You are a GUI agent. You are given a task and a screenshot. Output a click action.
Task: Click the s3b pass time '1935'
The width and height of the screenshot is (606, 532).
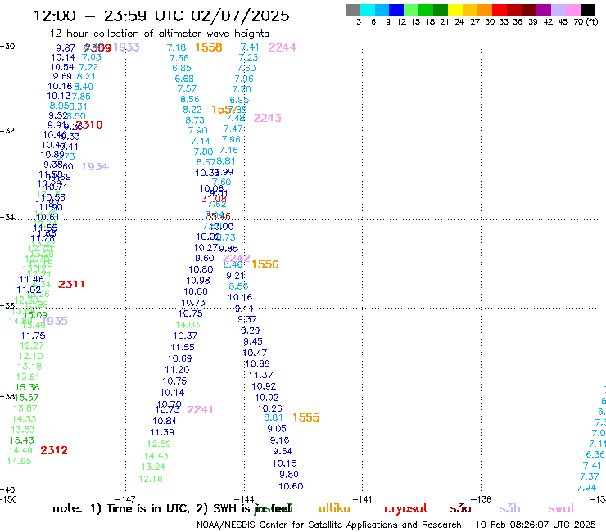pyautogui.click(x=55, y=321)
